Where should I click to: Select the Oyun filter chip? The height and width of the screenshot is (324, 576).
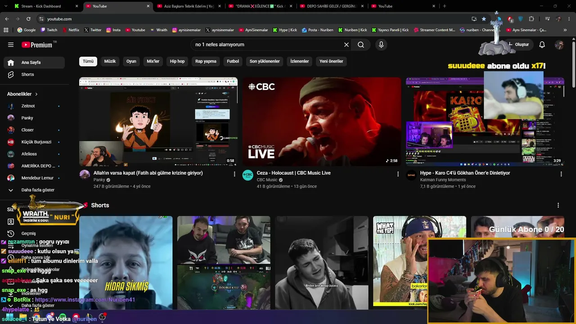click(131, 61)
